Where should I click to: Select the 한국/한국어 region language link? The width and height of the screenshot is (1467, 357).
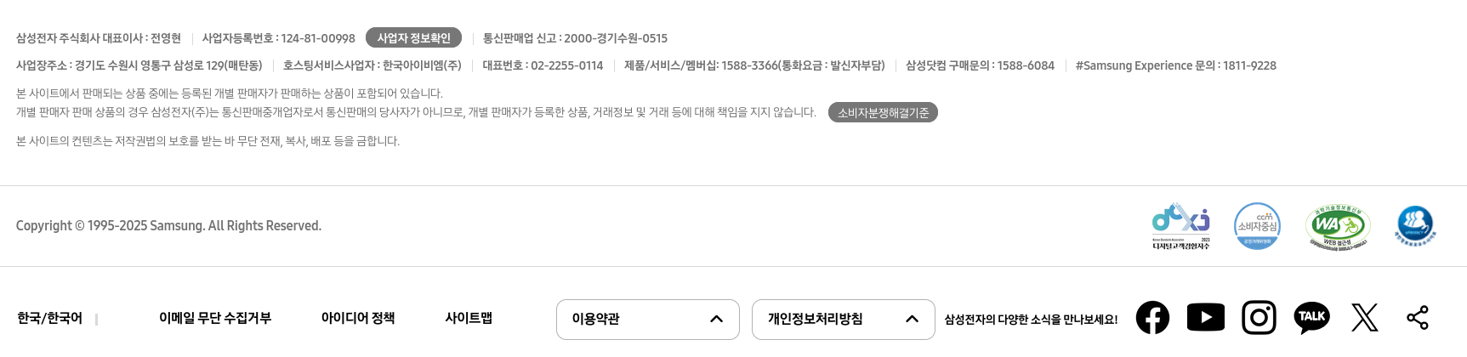click(49, 318)
